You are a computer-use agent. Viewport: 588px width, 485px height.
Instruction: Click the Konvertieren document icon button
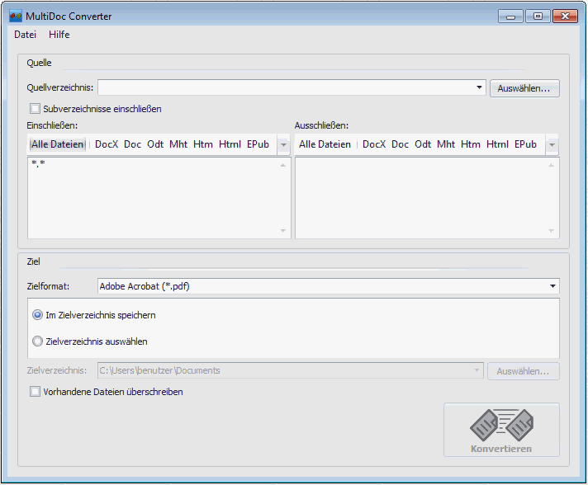pos(501,430)
